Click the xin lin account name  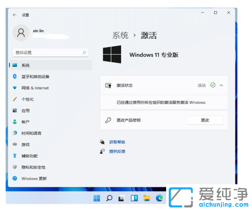click(x=38, y=30)
